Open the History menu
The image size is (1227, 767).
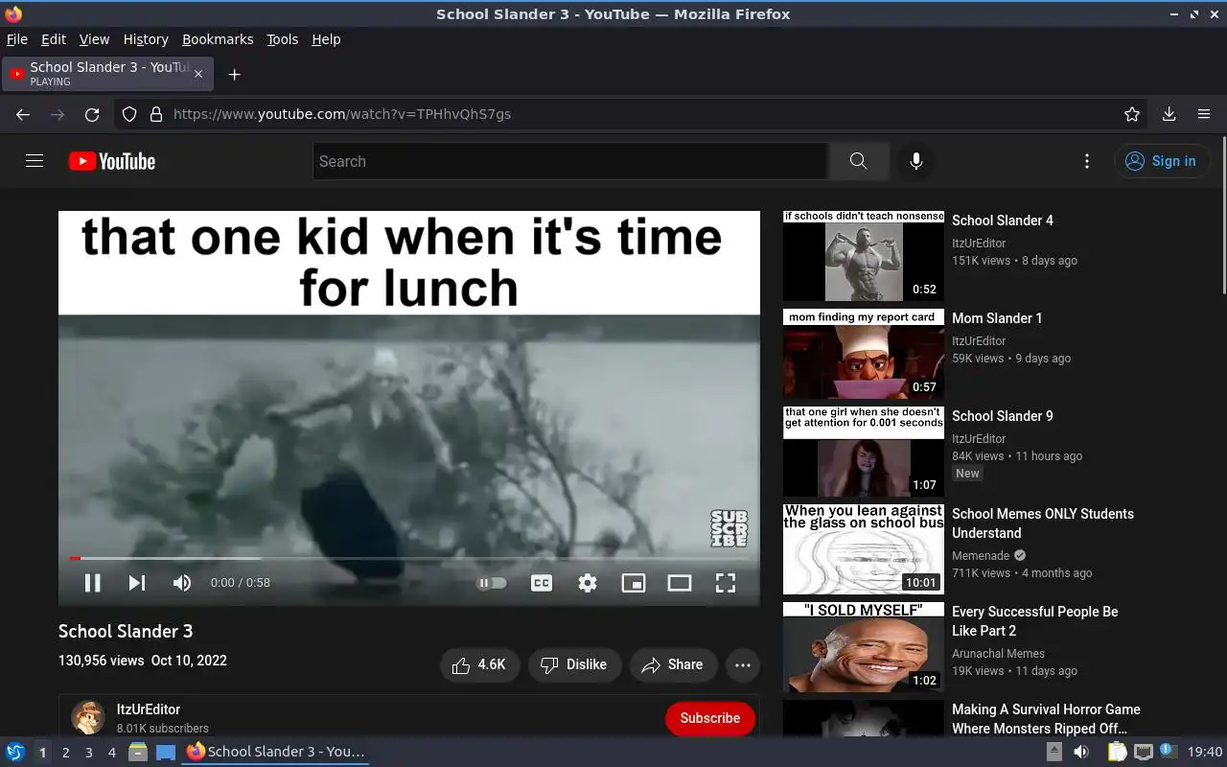(x=146, y=39)
